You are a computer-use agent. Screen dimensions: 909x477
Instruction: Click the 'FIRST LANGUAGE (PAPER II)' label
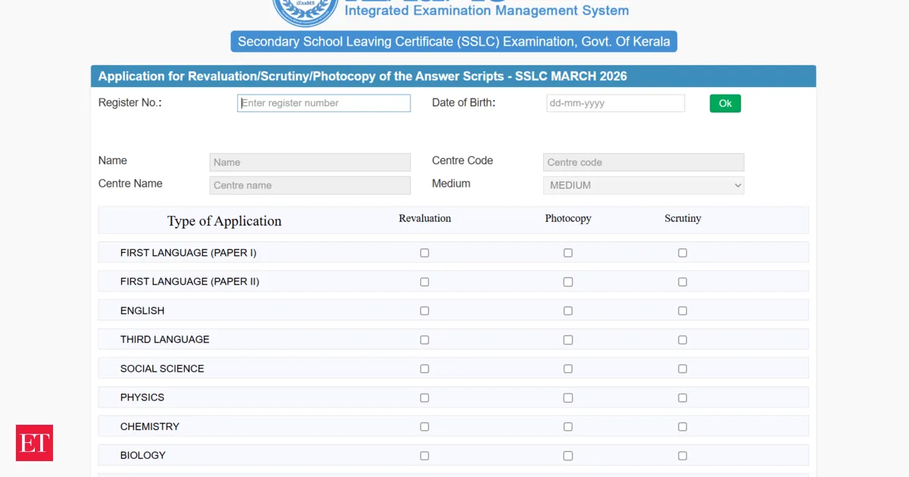[190, 282]
